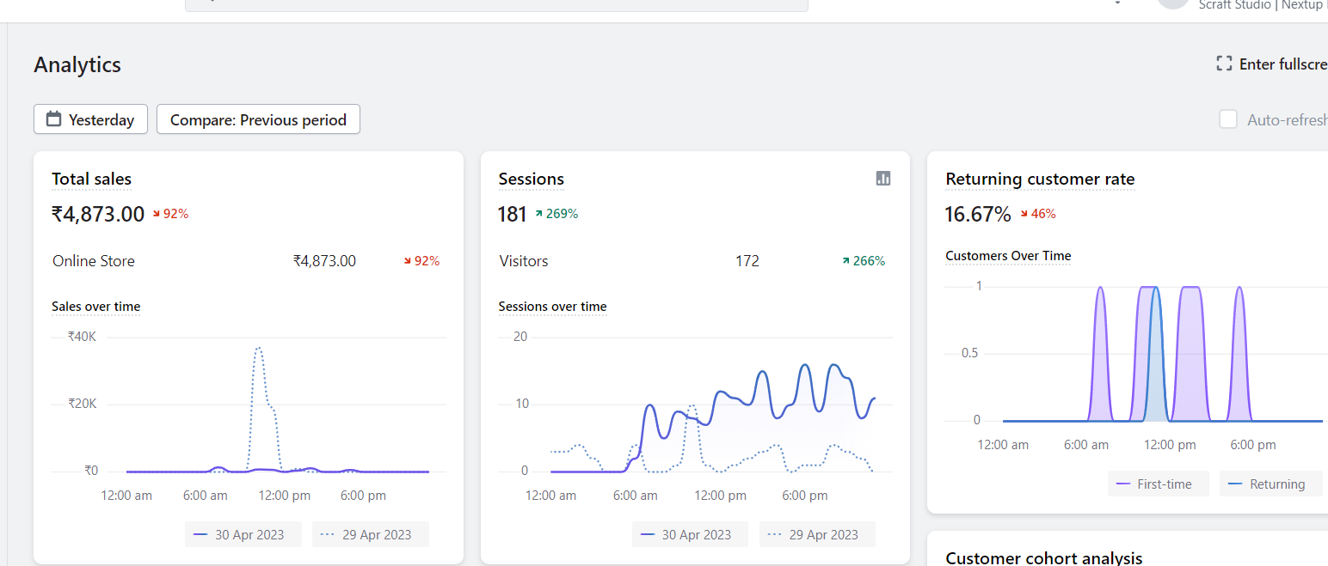Click the 266% visitors increase indicator
The height and width of the screenshot is (566, 1328).
pos(864,261)
